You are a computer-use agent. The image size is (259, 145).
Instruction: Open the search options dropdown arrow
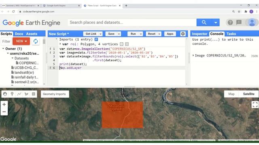point(216,23)
